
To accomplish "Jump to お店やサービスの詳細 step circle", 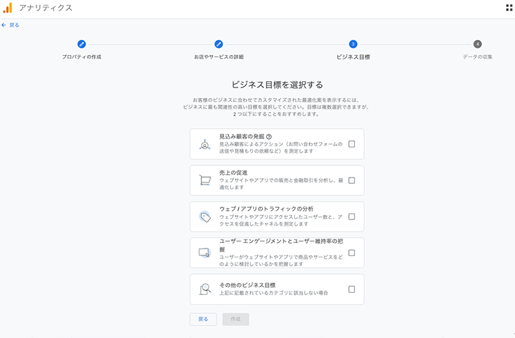I will coord(219,44).
